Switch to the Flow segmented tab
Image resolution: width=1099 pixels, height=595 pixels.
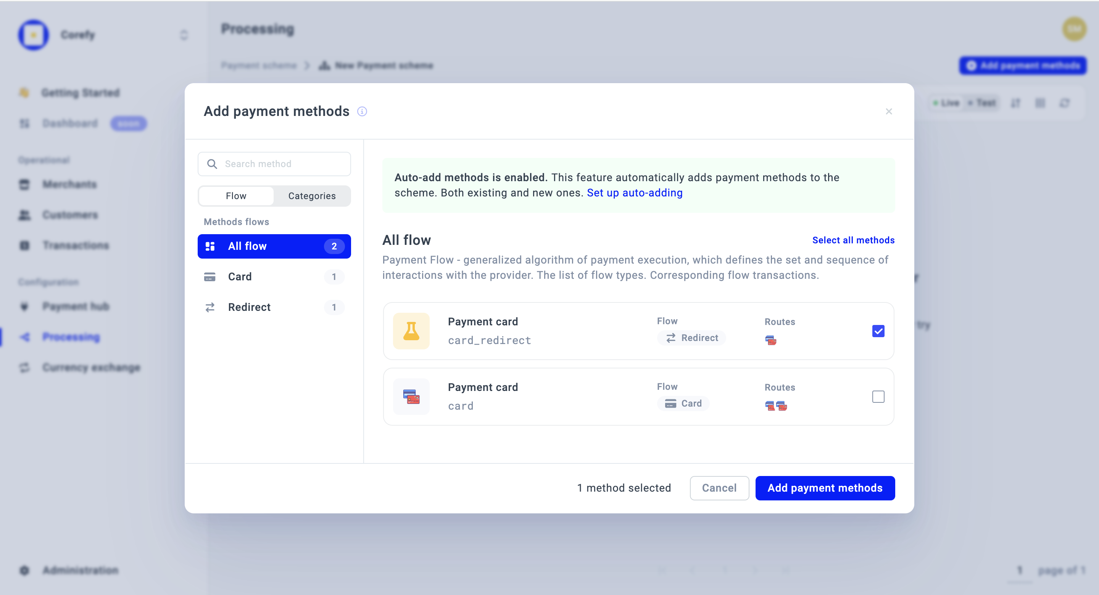click(236, 196)
